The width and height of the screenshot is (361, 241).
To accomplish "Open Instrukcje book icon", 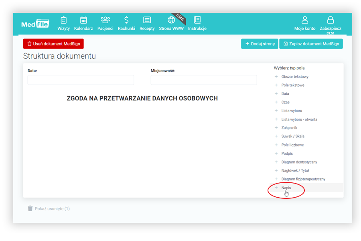I will coord(197,20).
